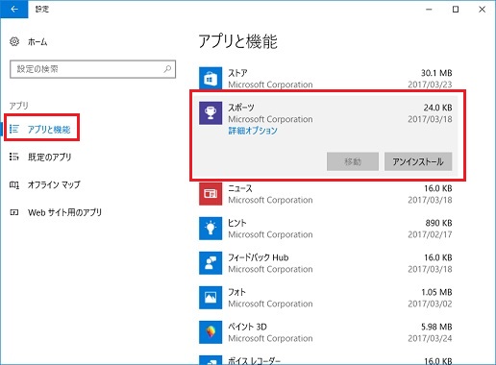Select the フィードバック Hub app name
Viewport: 496px width, 365px height.
(x=259, y=257)
